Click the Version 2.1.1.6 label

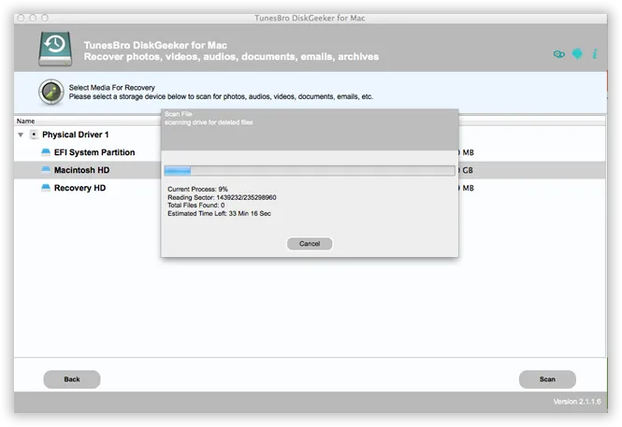click(x=577, y=402)
